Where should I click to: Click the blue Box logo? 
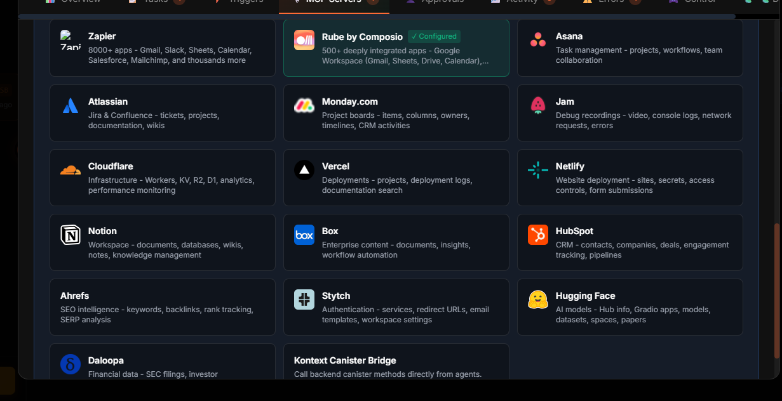point(304,235)
